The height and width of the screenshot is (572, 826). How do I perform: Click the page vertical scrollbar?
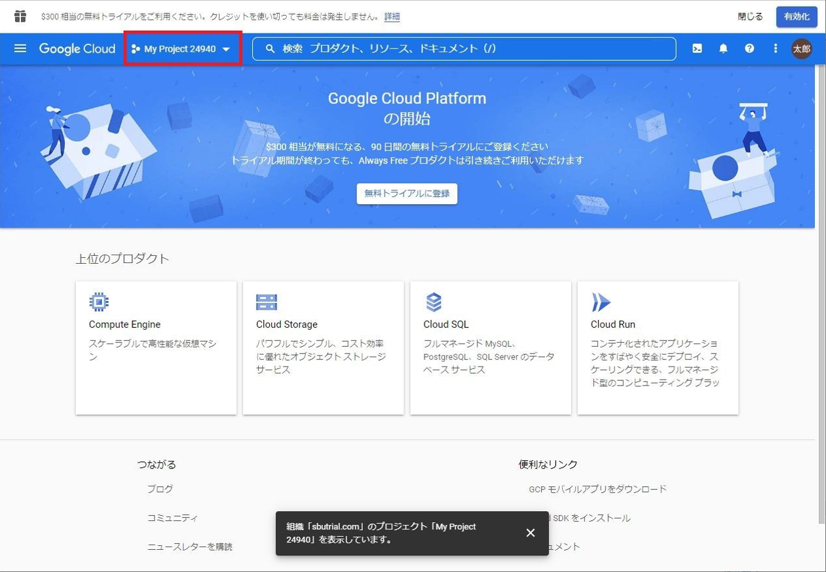point(821,295)
